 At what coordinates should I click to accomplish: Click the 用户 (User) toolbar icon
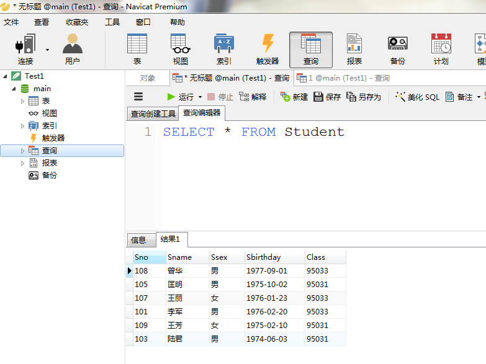tap(73, 49)
